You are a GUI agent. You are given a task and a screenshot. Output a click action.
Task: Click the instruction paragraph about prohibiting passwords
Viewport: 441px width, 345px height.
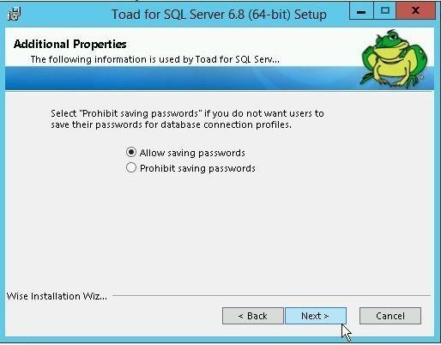[x=187, y=119]
